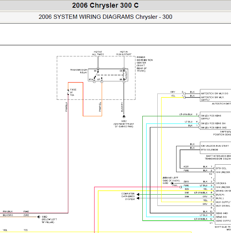231x233 pixels.
Task: Click "LT BLU" label at shift lever pin 4
Action: point(188,122)
